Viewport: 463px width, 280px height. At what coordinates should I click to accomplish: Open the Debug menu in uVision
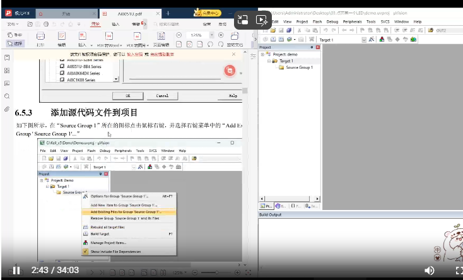[332, 21]
